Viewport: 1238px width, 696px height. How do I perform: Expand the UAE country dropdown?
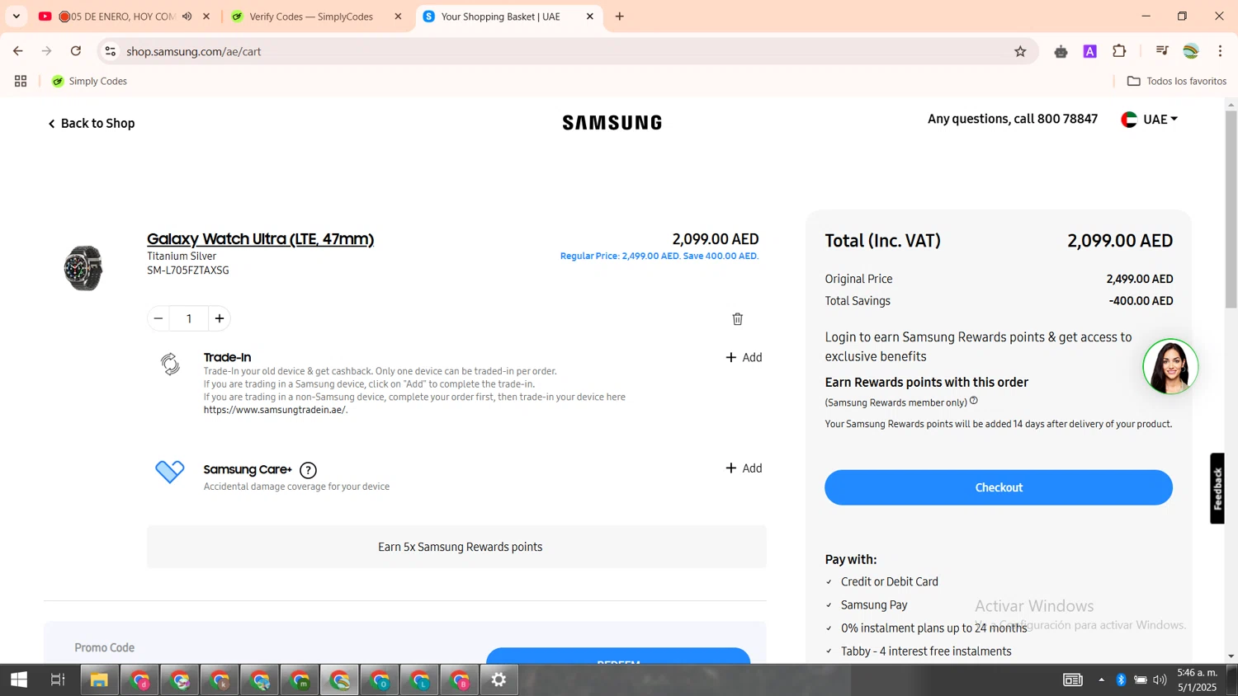[1149, 120]
